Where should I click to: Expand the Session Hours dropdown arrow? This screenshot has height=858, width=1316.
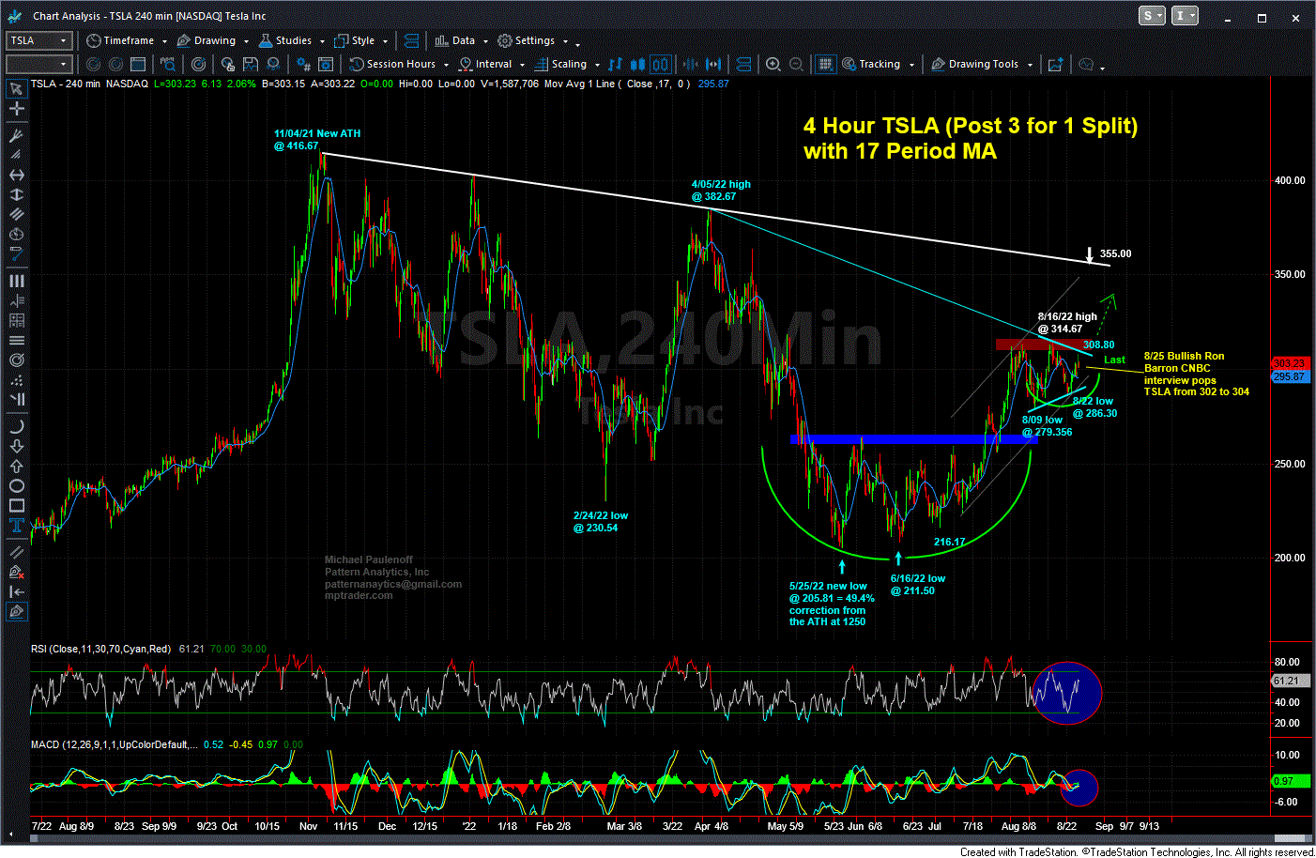446,65
